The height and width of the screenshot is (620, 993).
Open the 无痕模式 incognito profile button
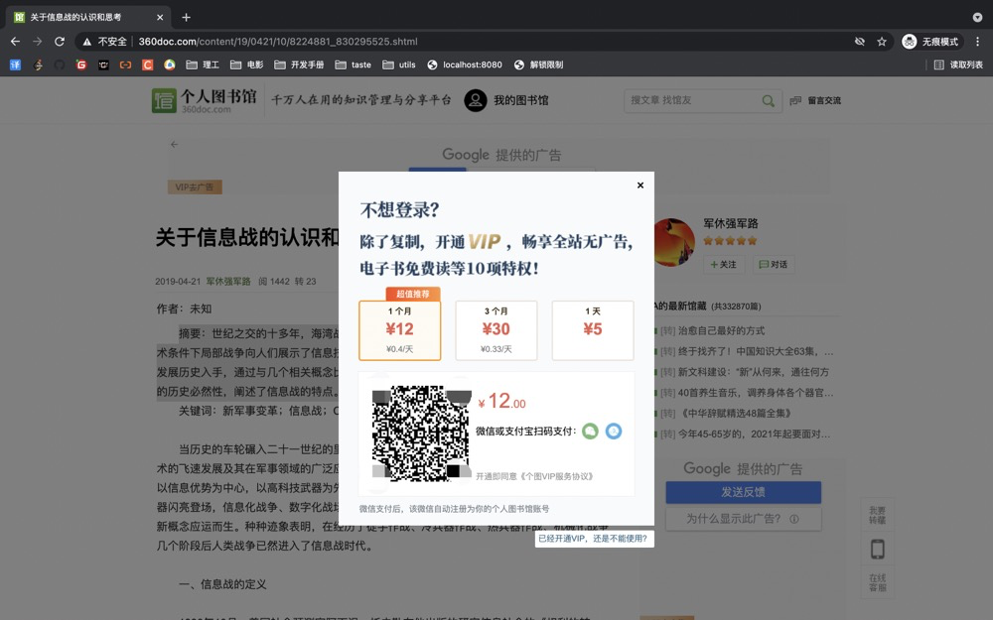930,41
